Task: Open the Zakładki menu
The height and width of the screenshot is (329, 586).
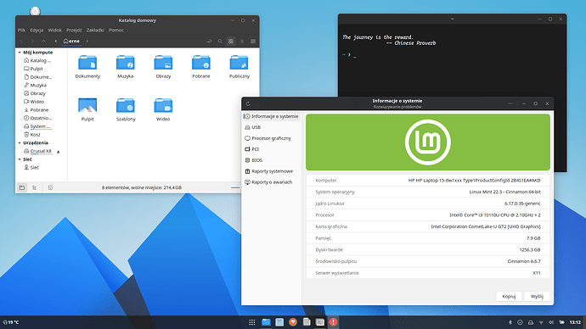Action: coord(95,31)
